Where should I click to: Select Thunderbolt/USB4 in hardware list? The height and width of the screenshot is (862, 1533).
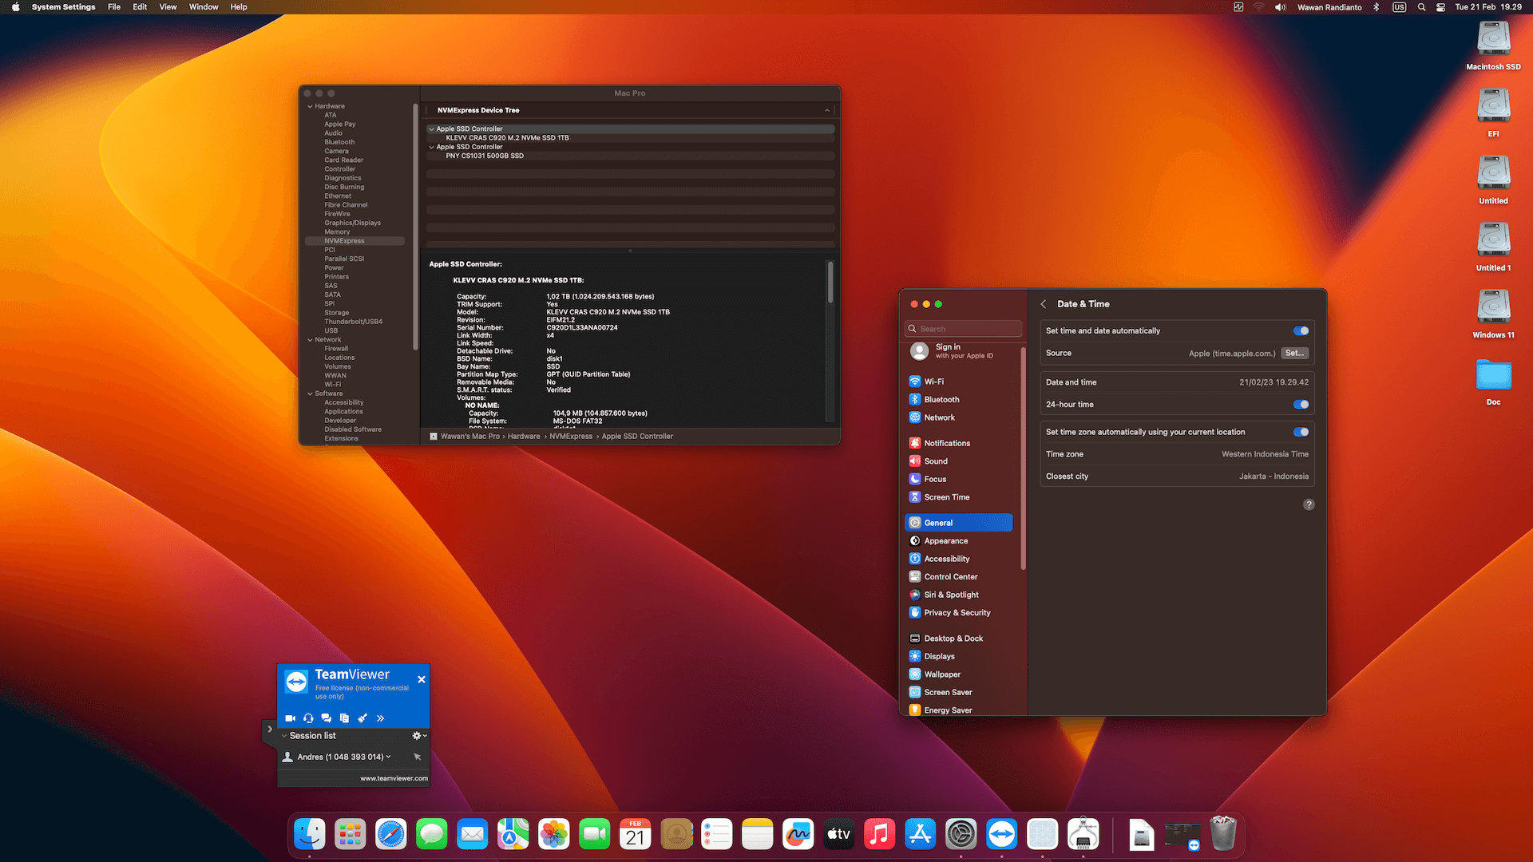coord(353,322)
